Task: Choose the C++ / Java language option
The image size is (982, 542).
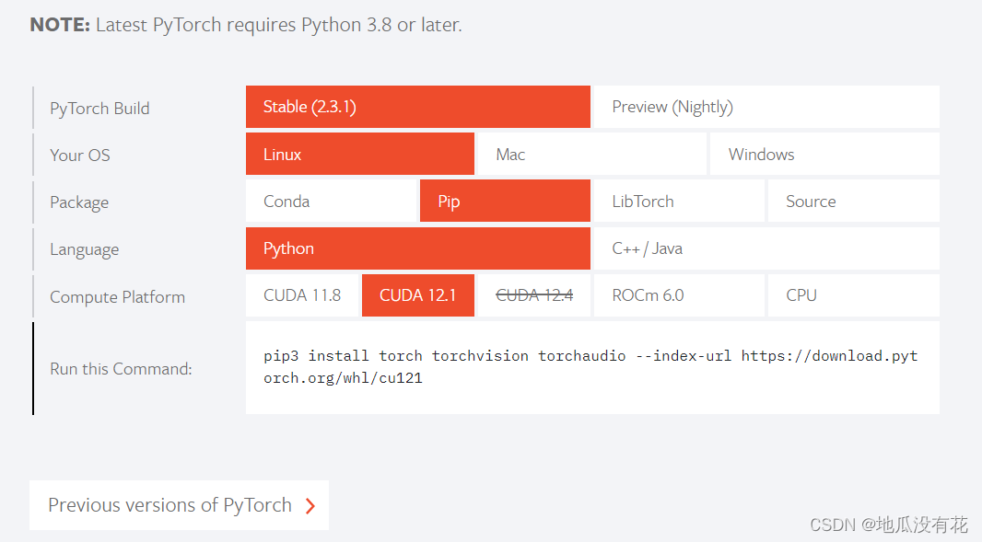Action: pyautogui.click(x=765, y=248)
